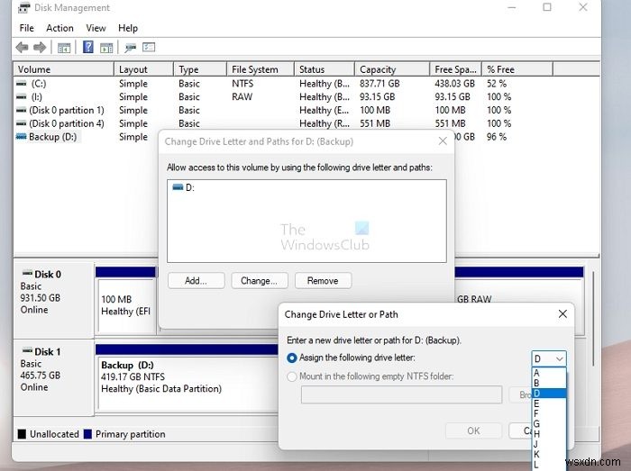Click the graphical view vertical scrollbar
Image resolution: width=631 pixels, height=471 pixels.
tap(593, 318)
